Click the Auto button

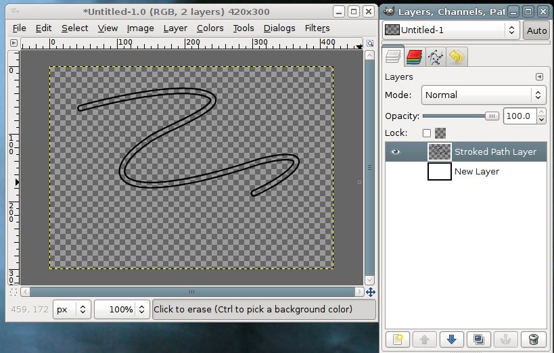point(536,30)
